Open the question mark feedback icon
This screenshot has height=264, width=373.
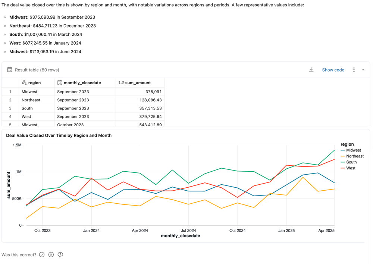(60, 254)
